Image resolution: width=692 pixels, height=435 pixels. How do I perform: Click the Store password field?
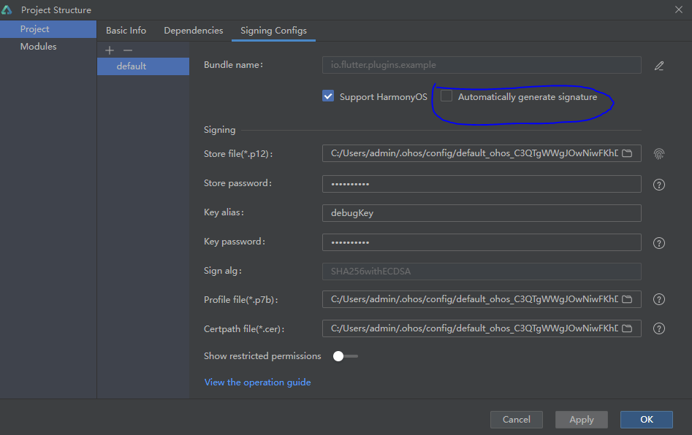pos(482,184)
